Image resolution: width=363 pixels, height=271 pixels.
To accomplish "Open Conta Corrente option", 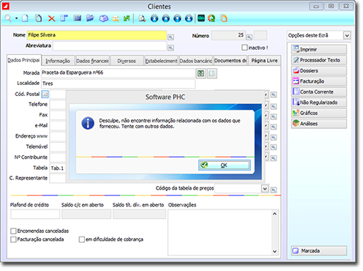I will click(x=319, y=92).
